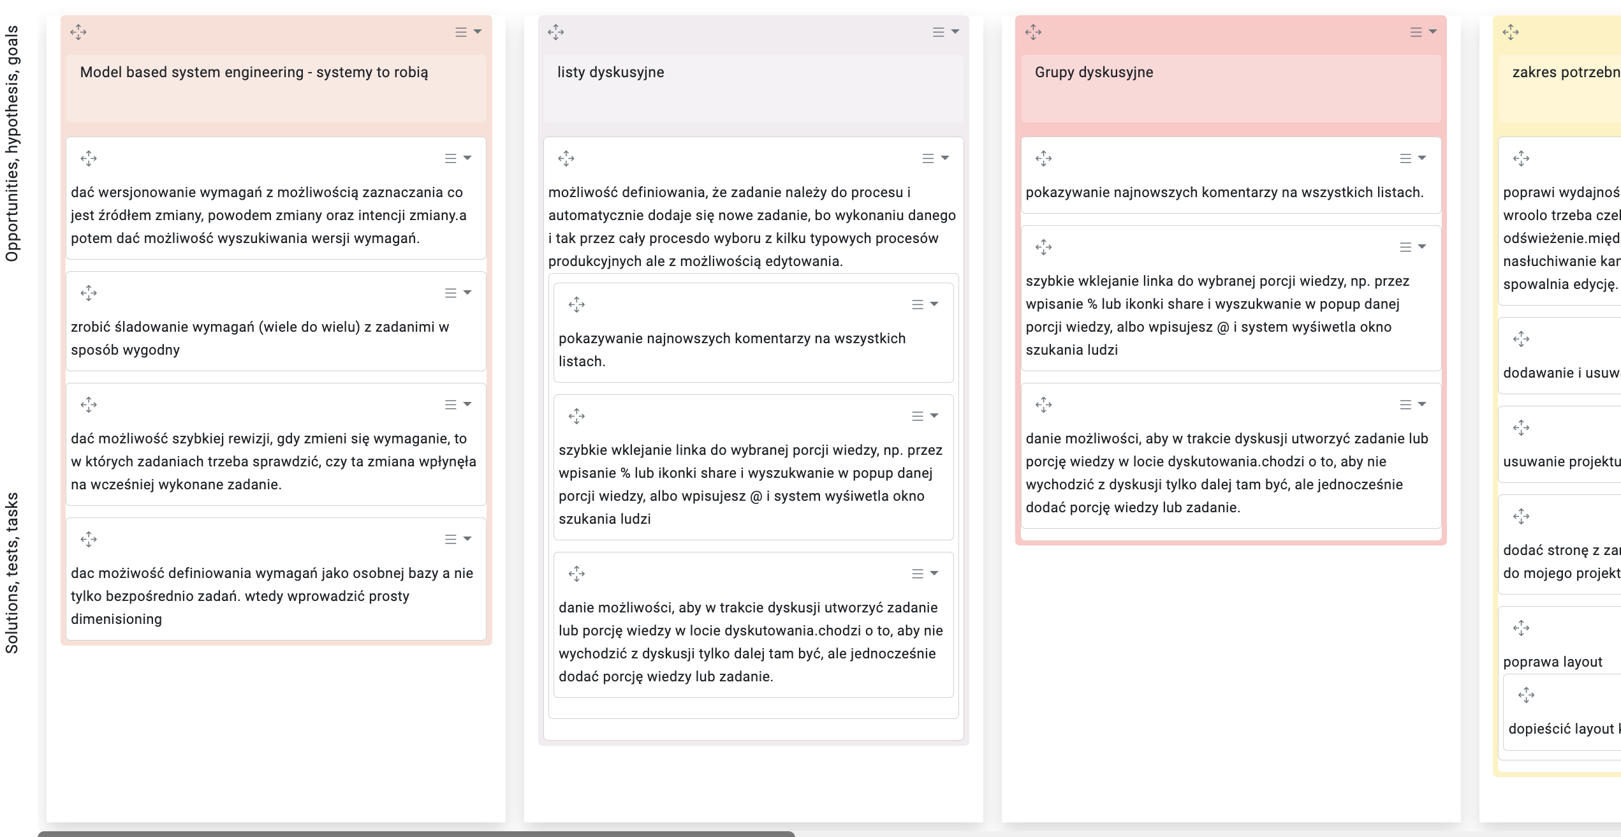Click move handle of Model based system engineering column
Screen dimensions: 1621x837
click(x=78, y=32)
